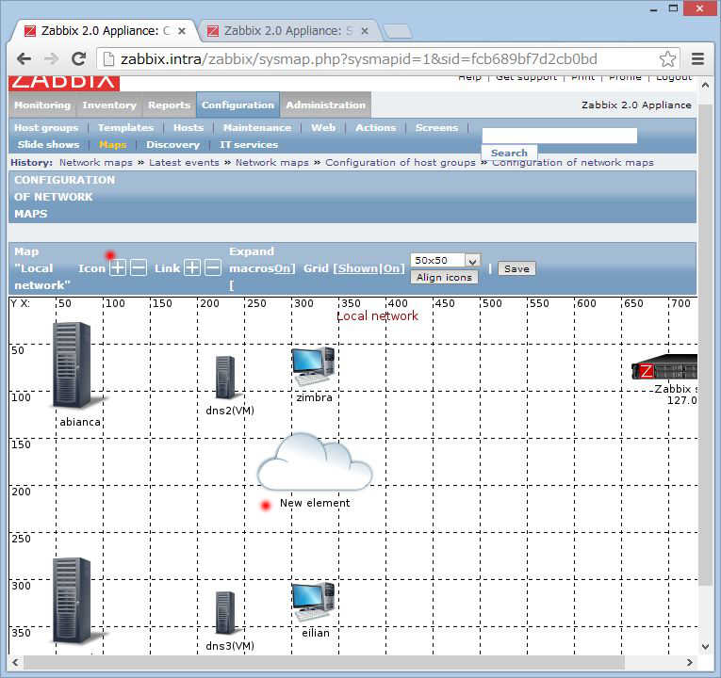
Task: Open Configuration of host groups history link
Action: pyautogui.click(x=401, y=163)
